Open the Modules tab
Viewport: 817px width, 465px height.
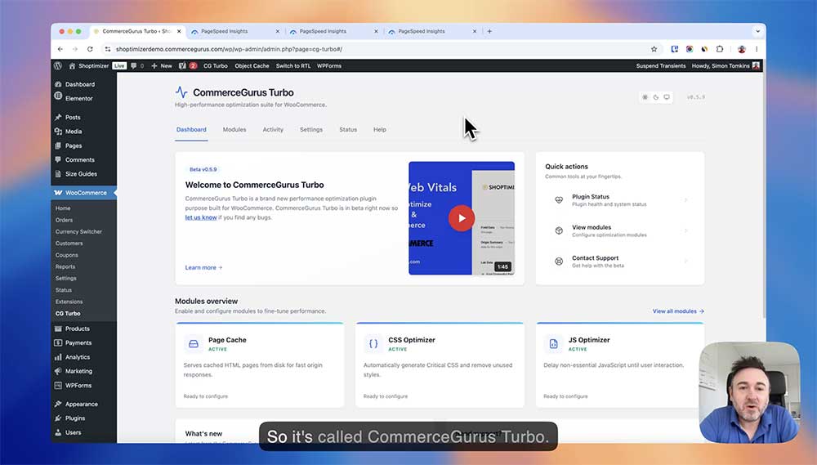click(x=234, y=129)
